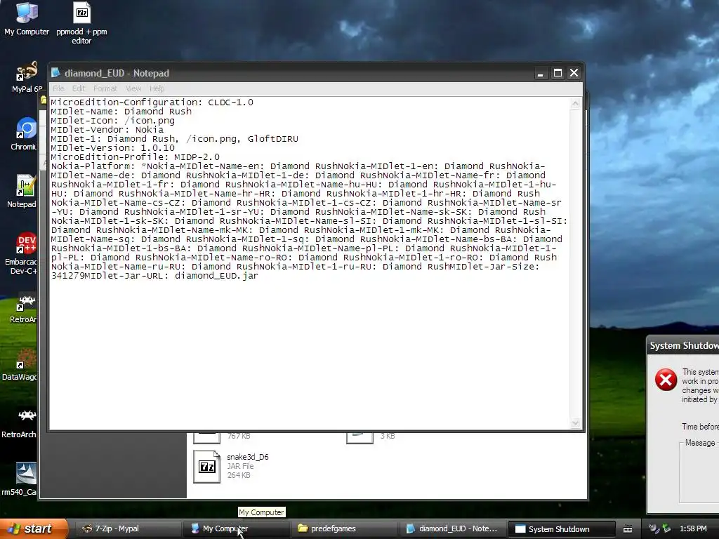Screen dimensions: 719x539
Task: Click the Start button
Action: click(33, 529)
